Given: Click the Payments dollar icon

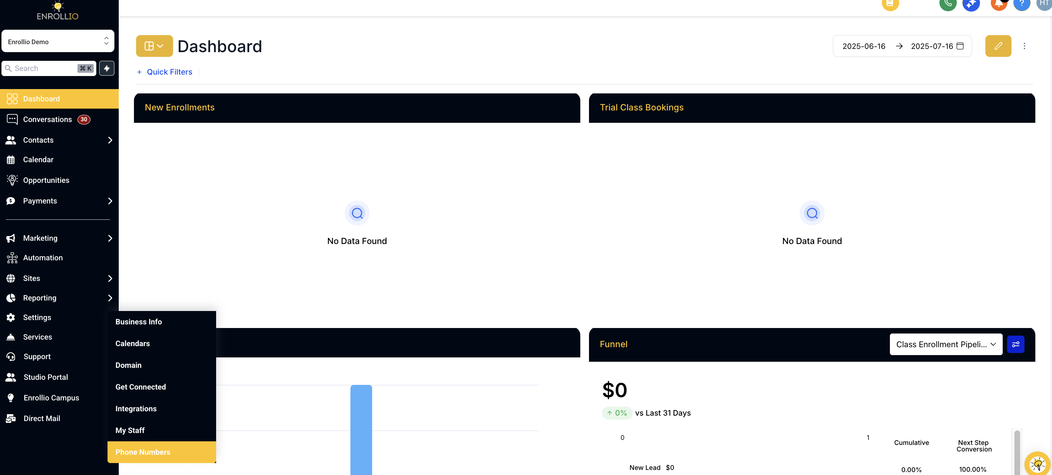Looking at the screenshot, I should point(11,201).
